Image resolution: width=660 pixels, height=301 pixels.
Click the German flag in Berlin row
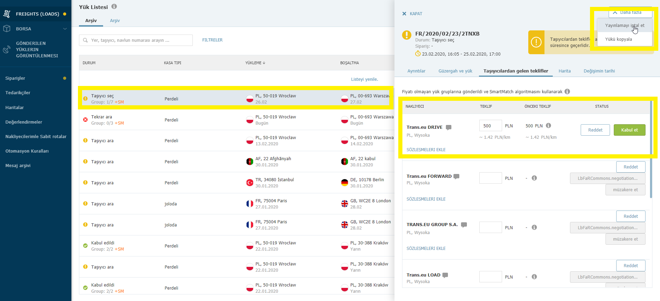[x=344, y=183]
